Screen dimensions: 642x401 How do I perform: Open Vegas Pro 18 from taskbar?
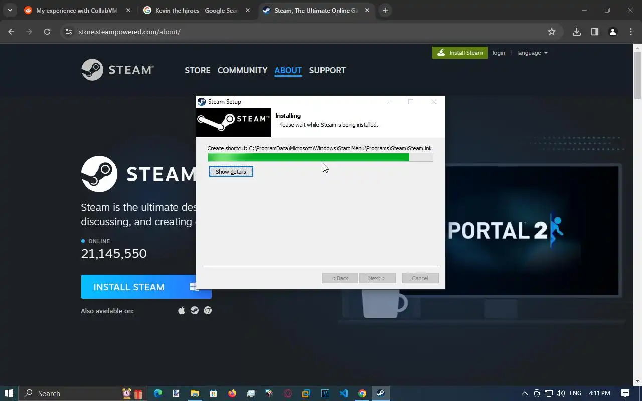325,393
